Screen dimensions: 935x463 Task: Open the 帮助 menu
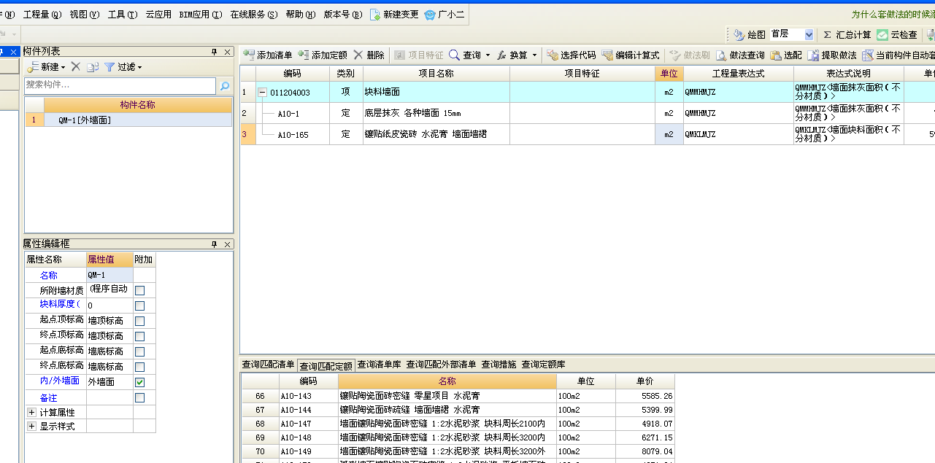(301, 15)
